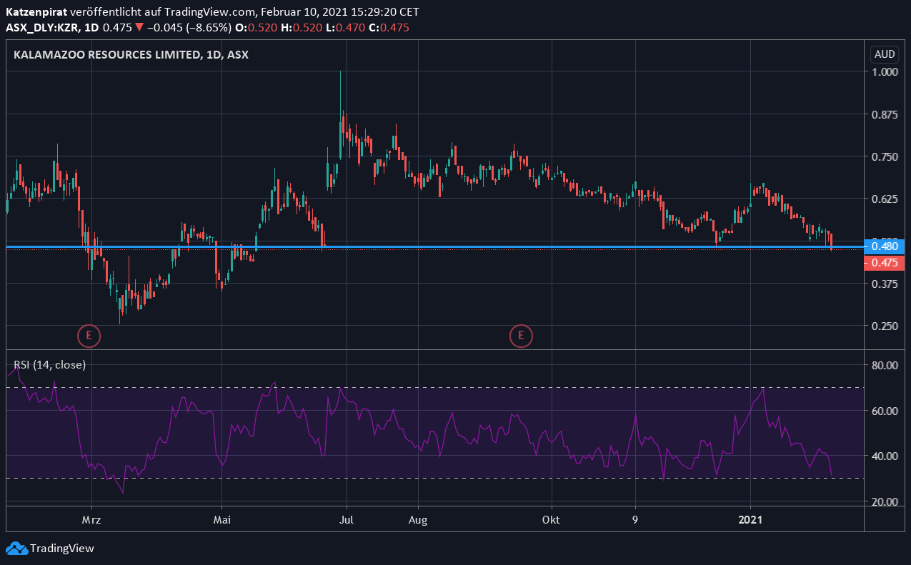Click the TradingView cloud logo icon
The height and width of the screenshot is (565, 911).
(x=16, y=549)
